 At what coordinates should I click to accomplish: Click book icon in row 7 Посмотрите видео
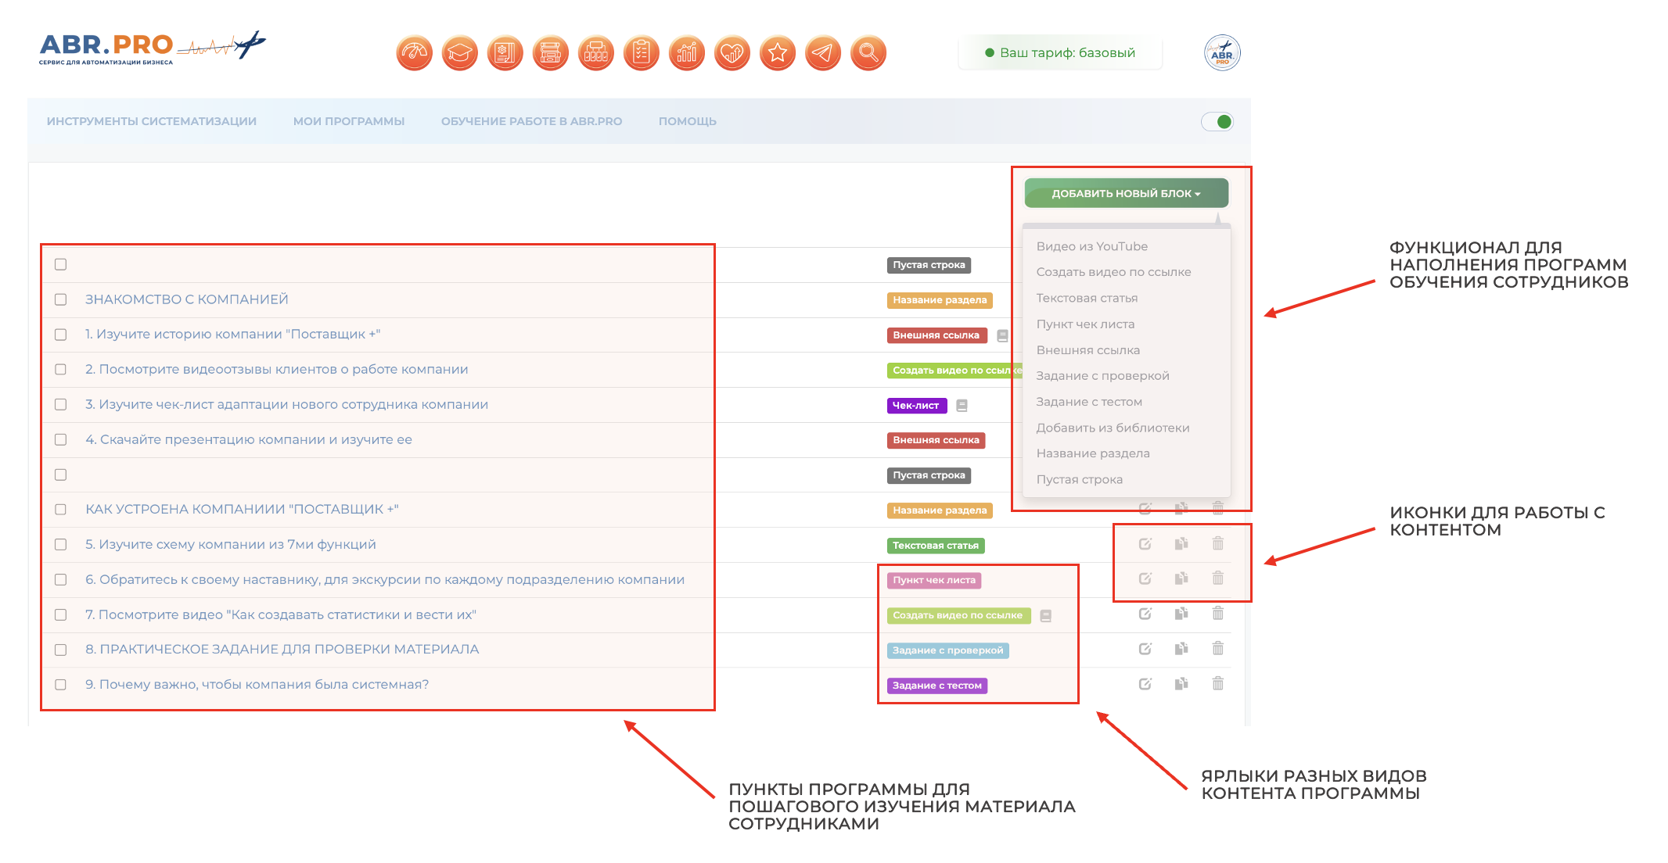pos(1046,616)
